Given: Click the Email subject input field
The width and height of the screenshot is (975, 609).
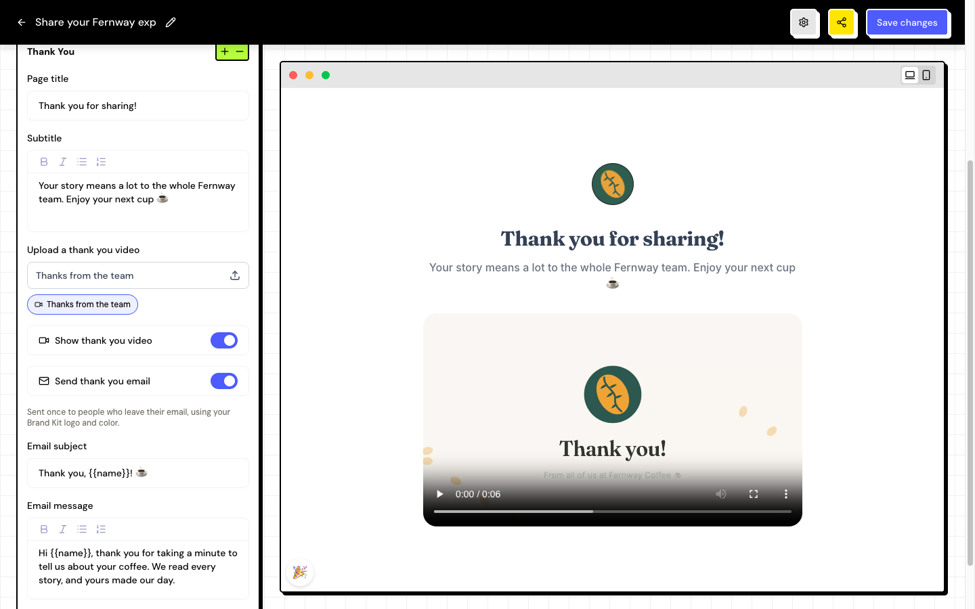Looking at the screenshot, I should tap(138, 473).
